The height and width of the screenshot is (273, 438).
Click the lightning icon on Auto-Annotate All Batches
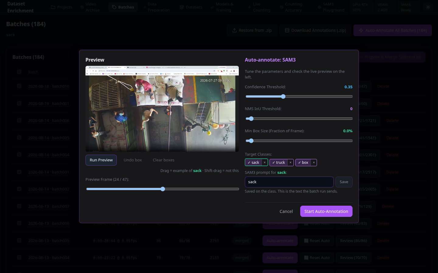(x=361, y=30)
